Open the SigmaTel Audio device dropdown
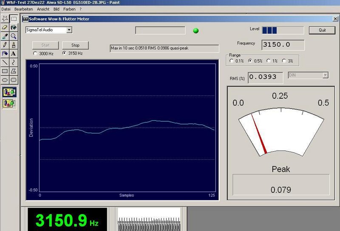The width and height of the screenshot is (340, 231). [x=69, y=30]
